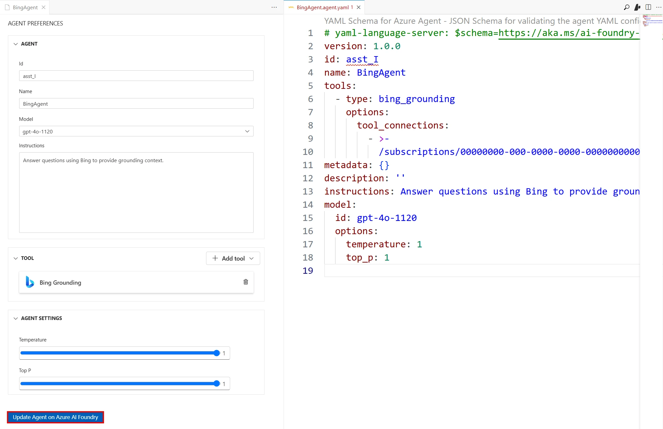
Task: Click the ellipsis next to the BingAgent panel tab
Action: tap(274, 7)
